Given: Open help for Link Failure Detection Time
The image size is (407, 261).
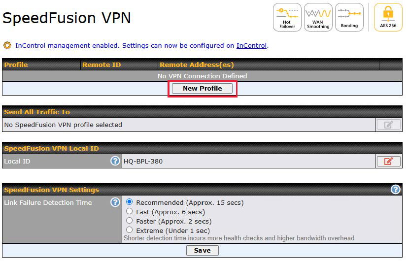Looking at the screenshot, I should point(115,202).
